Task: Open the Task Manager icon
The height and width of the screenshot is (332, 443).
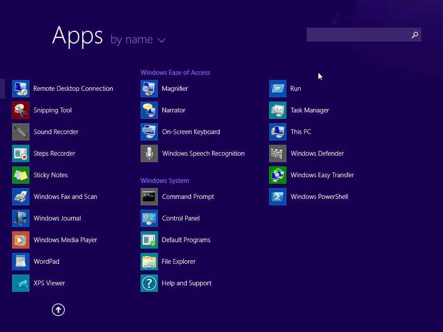Action: [278, 110]
